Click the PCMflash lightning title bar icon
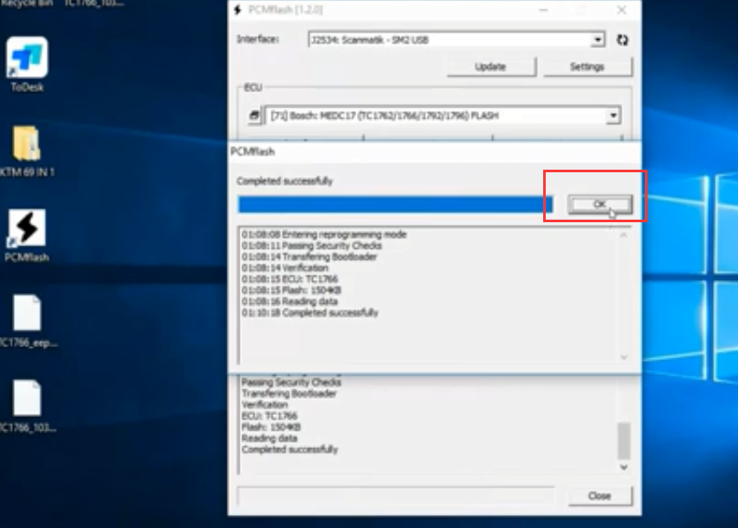738x528 pixels. point(238,9)
